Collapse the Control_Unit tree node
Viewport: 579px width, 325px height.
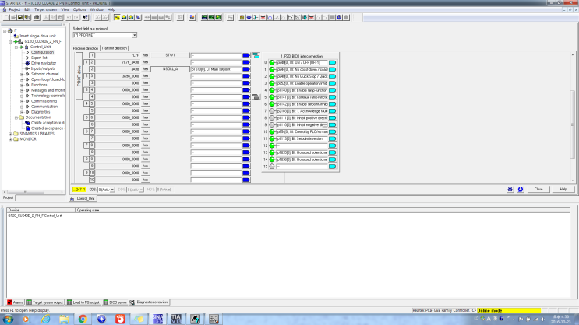(x=16, y=47)
